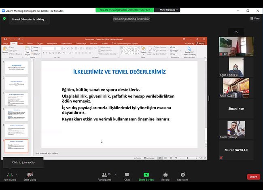Select the PC participant video tile

(x=236, y=46)
